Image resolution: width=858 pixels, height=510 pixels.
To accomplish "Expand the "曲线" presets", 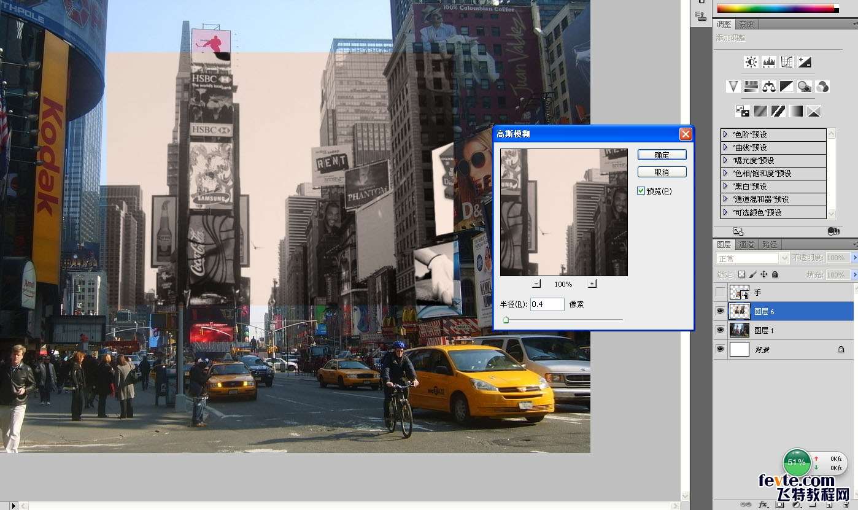I will (725, 147).
